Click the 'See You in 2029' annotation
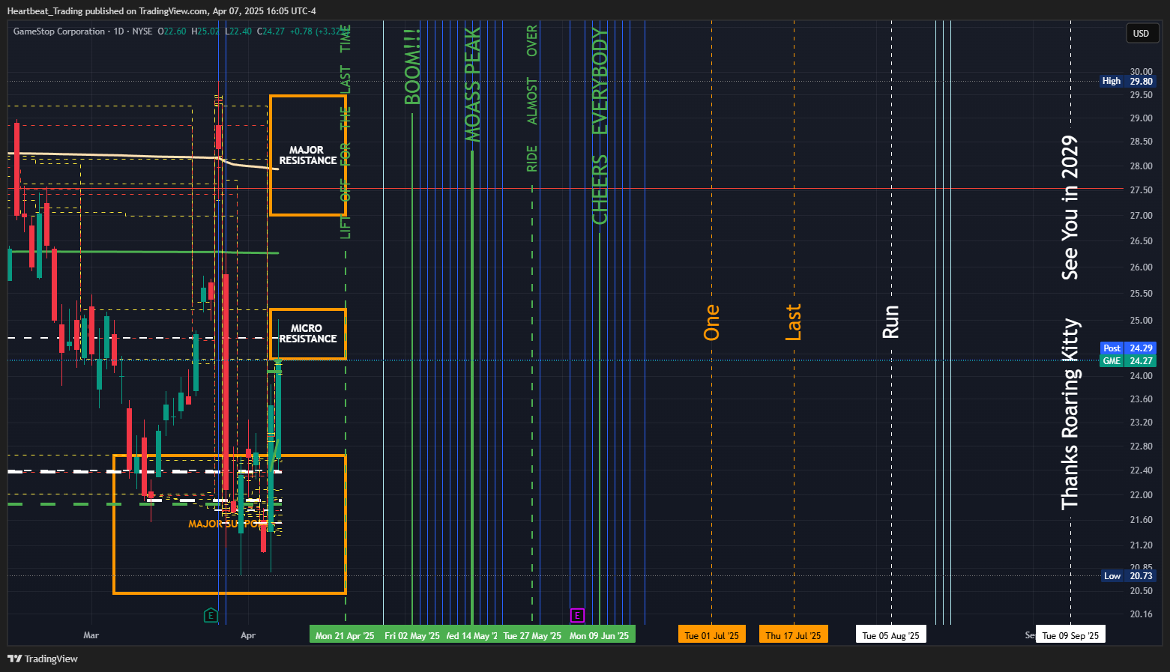The width and height of the screenshot is (1170, 672). point(1070,208)
